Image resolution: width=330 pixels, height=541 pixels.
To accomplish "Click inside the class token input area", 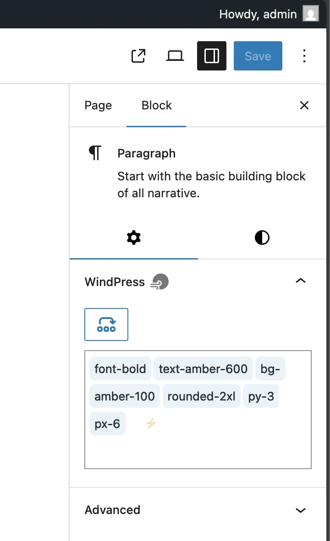I will tap(198, 449).
